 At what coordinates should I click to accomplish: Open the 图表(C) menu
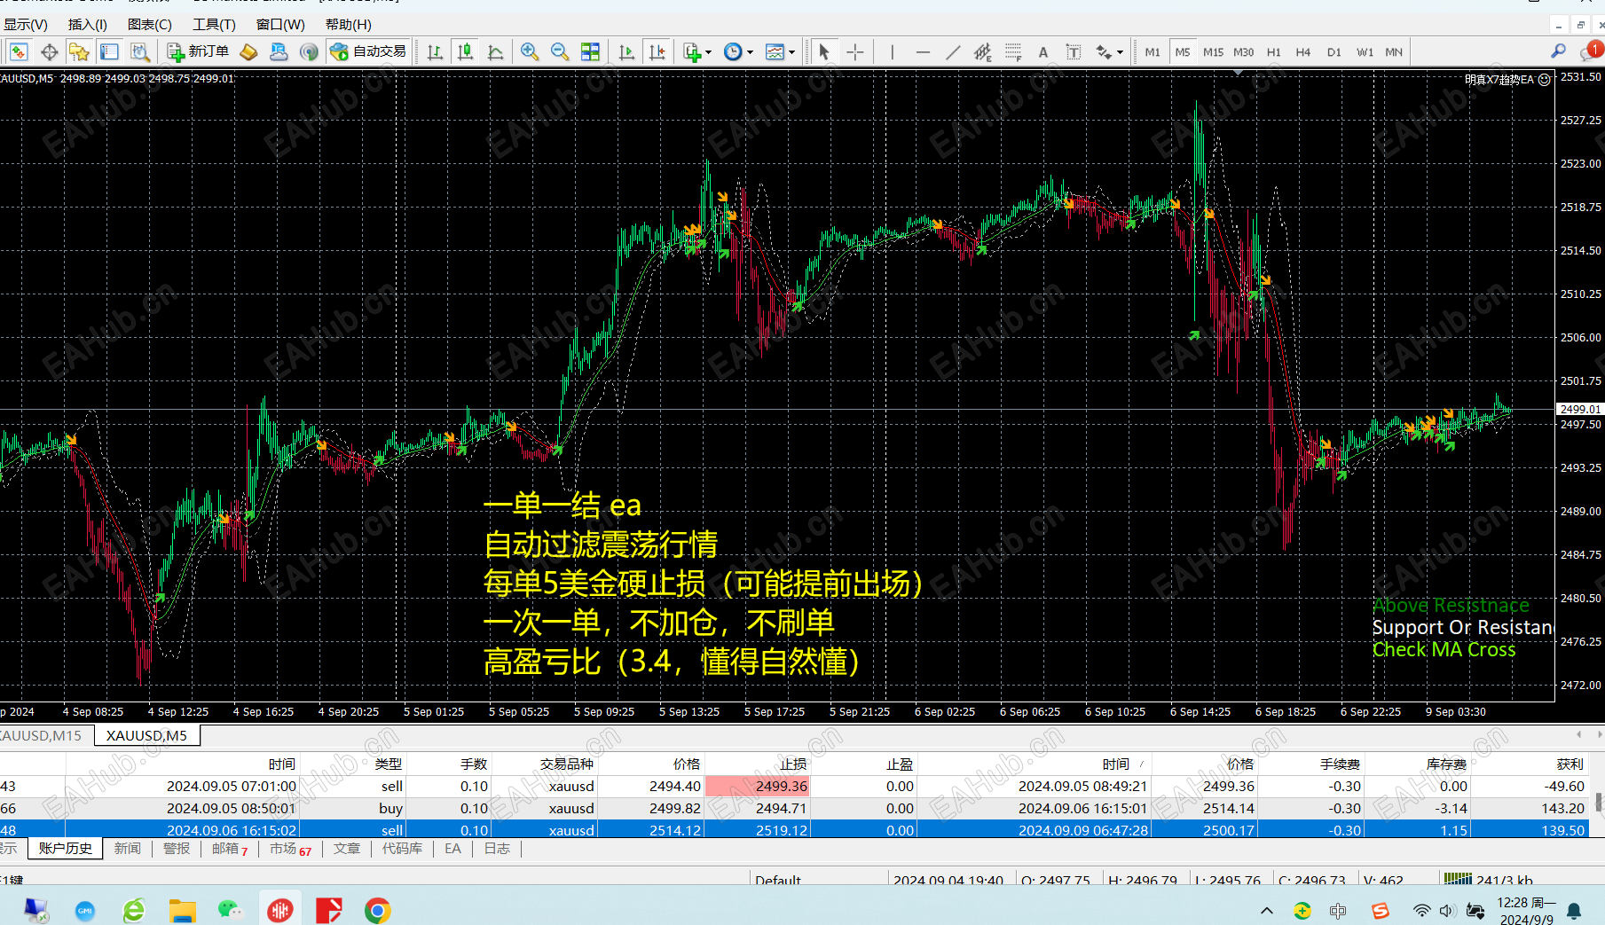[x=150, y=25]
